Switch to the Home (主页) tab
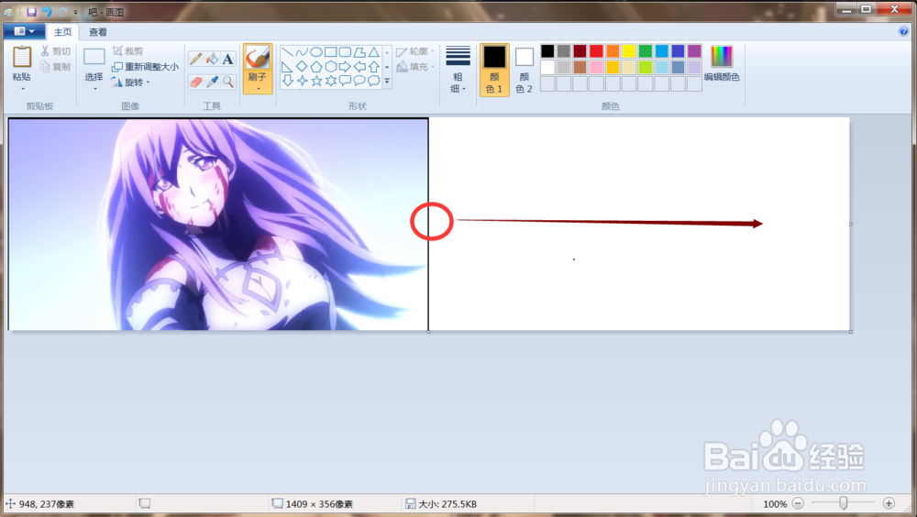Viewport: 917px width, 517px height. (x=63, y=32)
